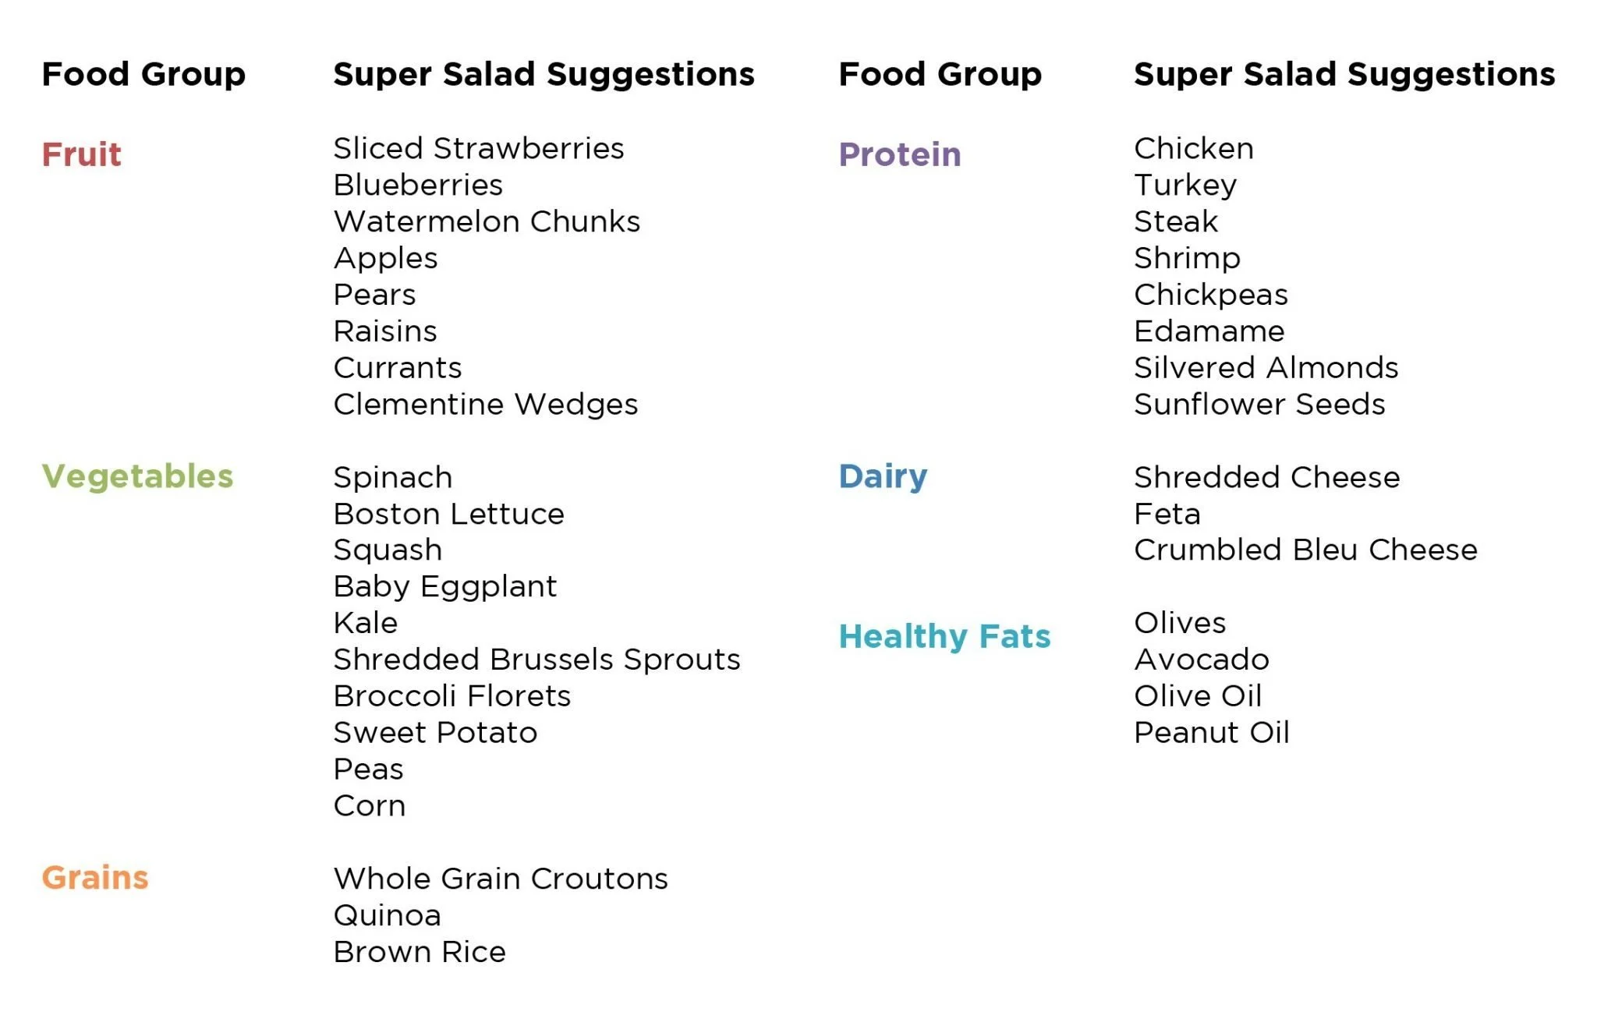Viewport: 1597px width, 1033px height.
Task: Click the orange Grains heading
Action: point(95,878)
